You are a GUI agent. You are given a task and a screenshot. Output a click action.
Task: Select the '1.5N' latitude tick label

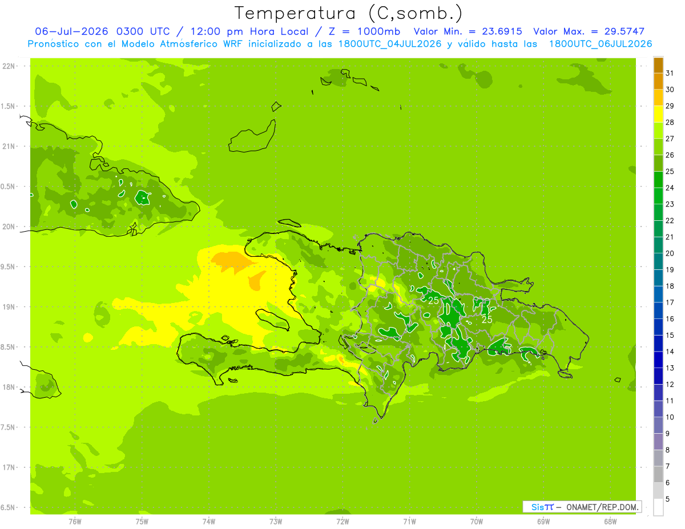(x=9, y=107)
